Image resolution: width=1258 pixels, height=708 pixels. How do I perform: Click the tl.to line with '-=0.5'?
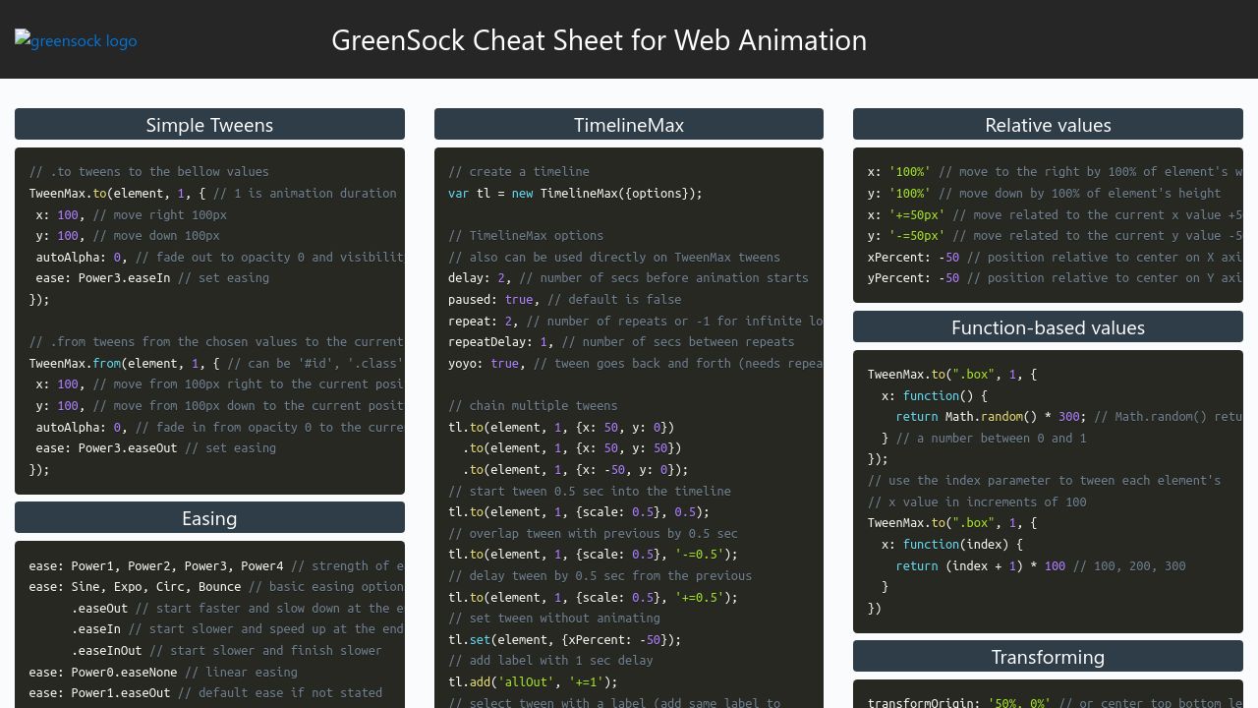click(x=593, y=554)
